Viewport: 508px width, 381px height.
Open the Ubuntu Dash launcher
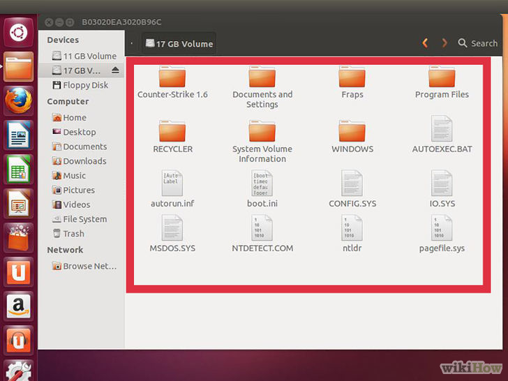18,32
